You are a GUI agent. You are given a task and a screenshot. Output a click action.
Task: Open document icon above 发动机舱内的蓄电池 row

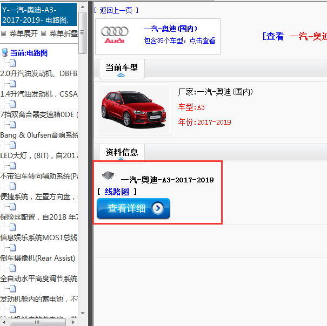13,289
